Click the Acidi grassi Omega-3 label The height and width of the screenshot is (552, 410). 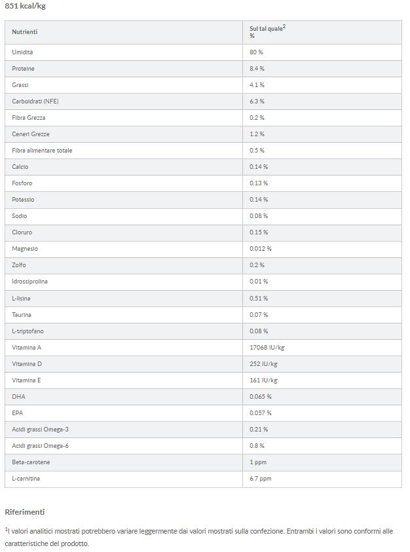pos(41,430)
